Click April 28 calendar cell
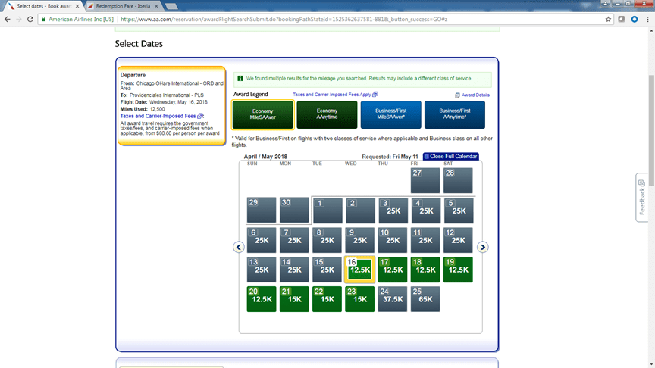Screen dimensions: 655x368 458,181
